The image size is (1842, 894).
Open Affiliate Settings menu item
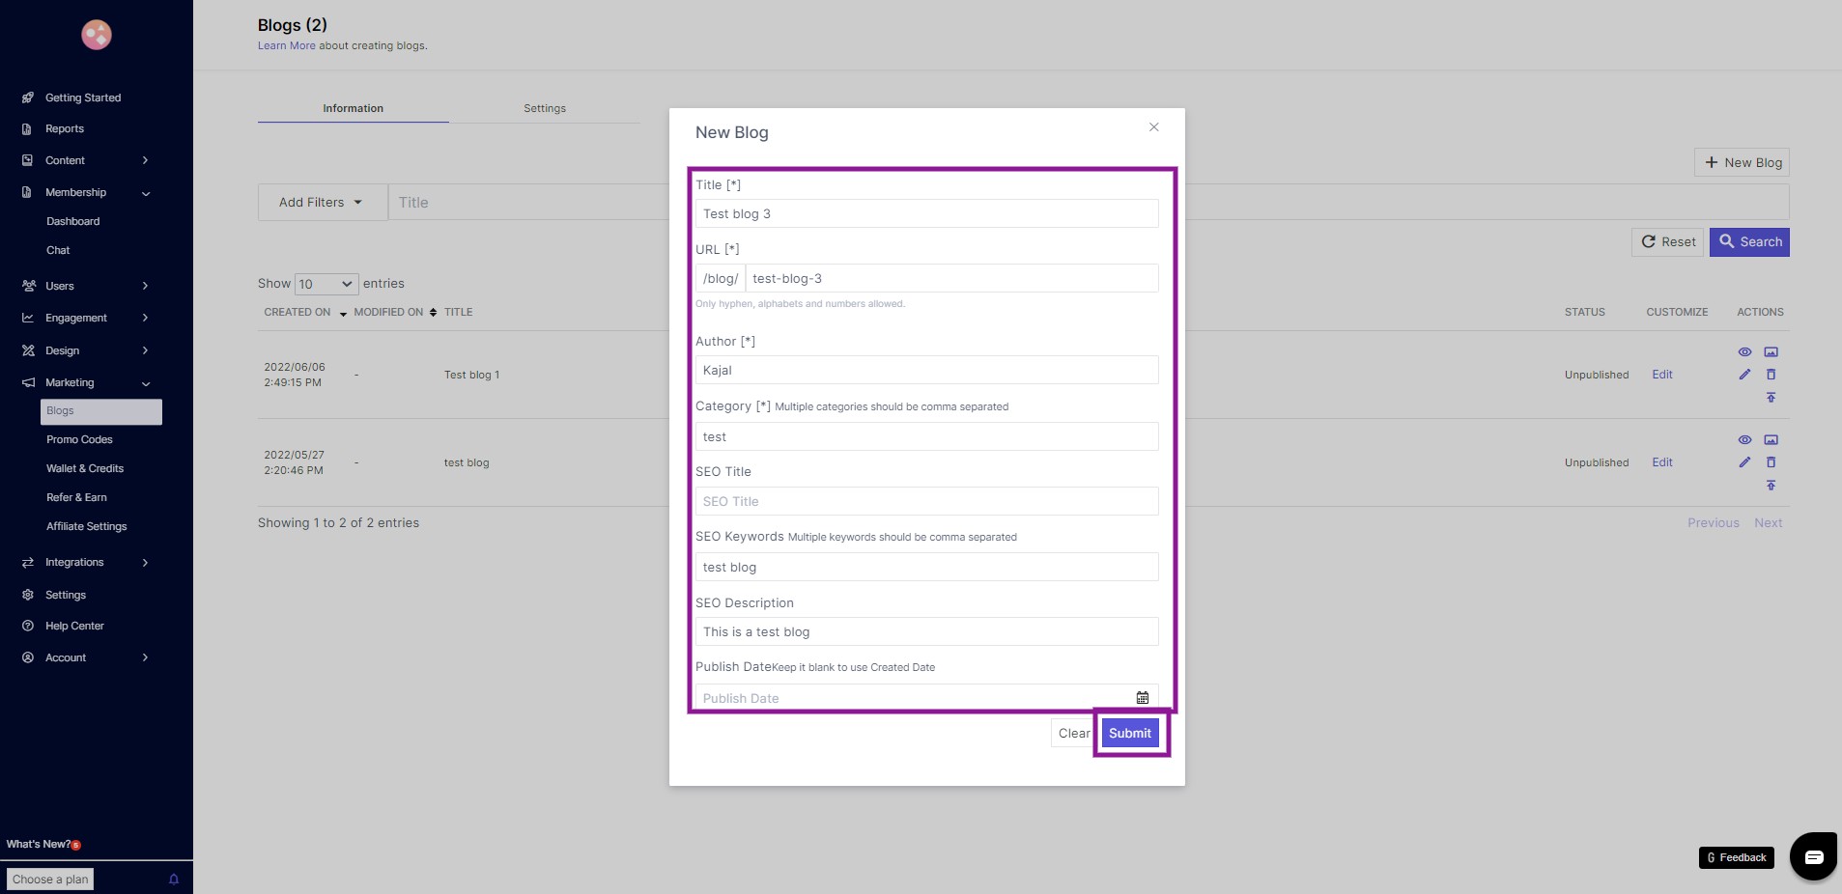pyautogui.click(x=87, y=526)
